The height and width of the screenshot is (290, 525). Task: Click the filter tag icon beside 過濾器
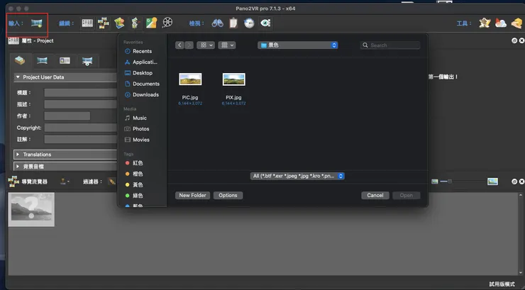112,182
